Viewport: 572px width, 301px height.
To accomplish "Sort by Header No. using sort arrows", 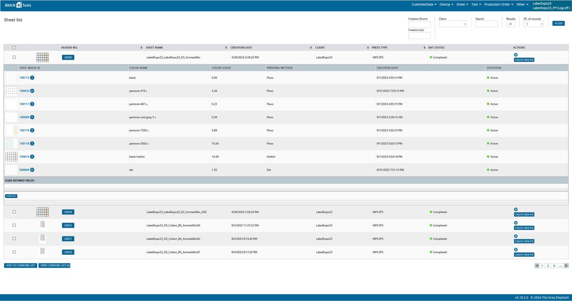I will (141, 48).
